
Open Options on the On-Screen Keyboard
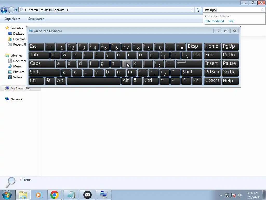[212, 81]
